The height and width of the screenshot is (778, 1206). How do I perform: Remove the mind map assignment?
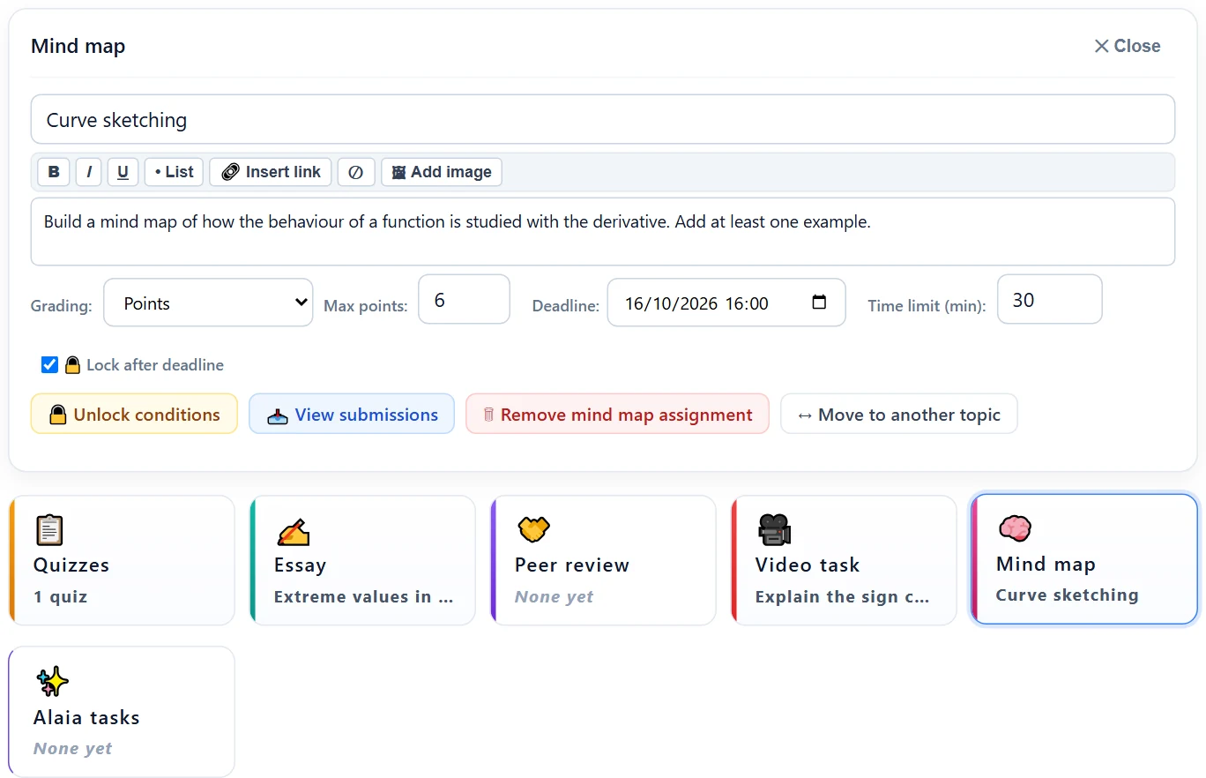pyautogui.click(x=617, y=414)
